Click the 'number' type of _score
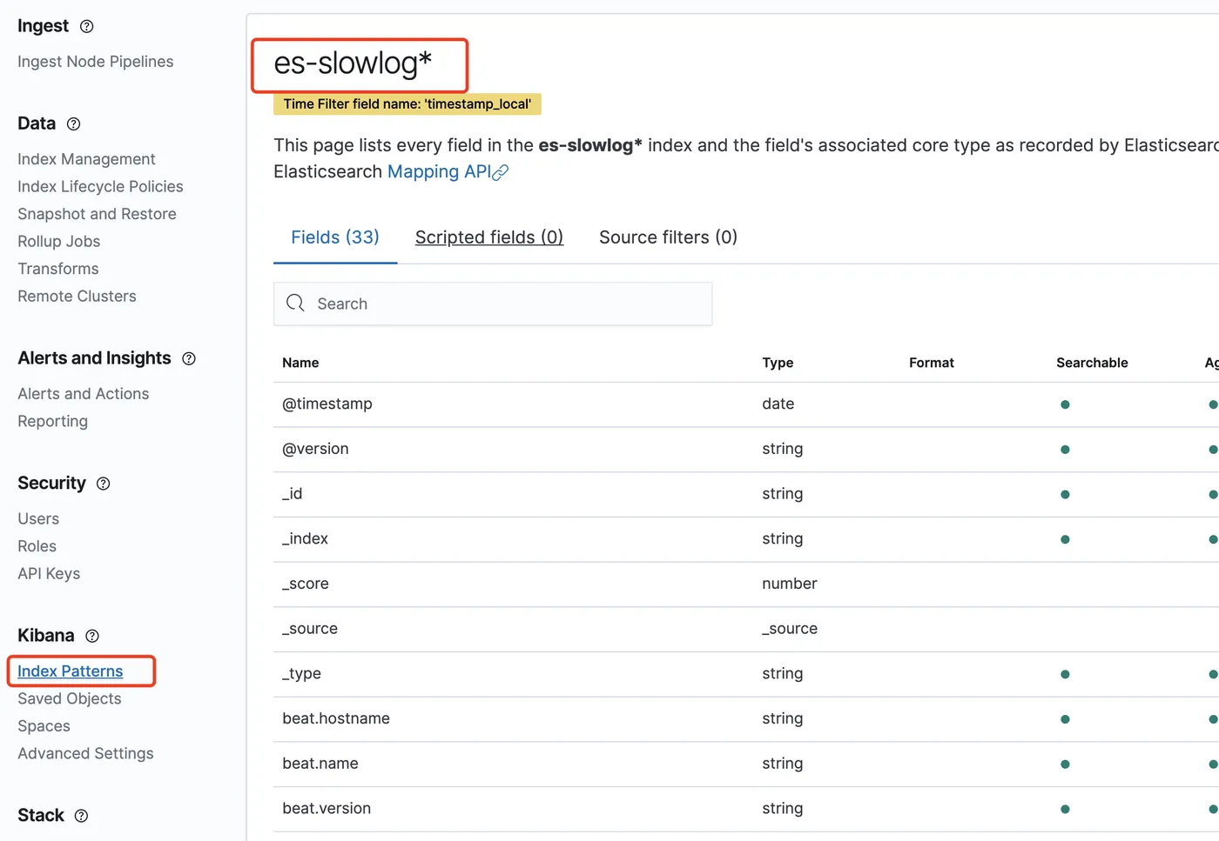This screenshot has width=1219, height=841. coord(790,584)
